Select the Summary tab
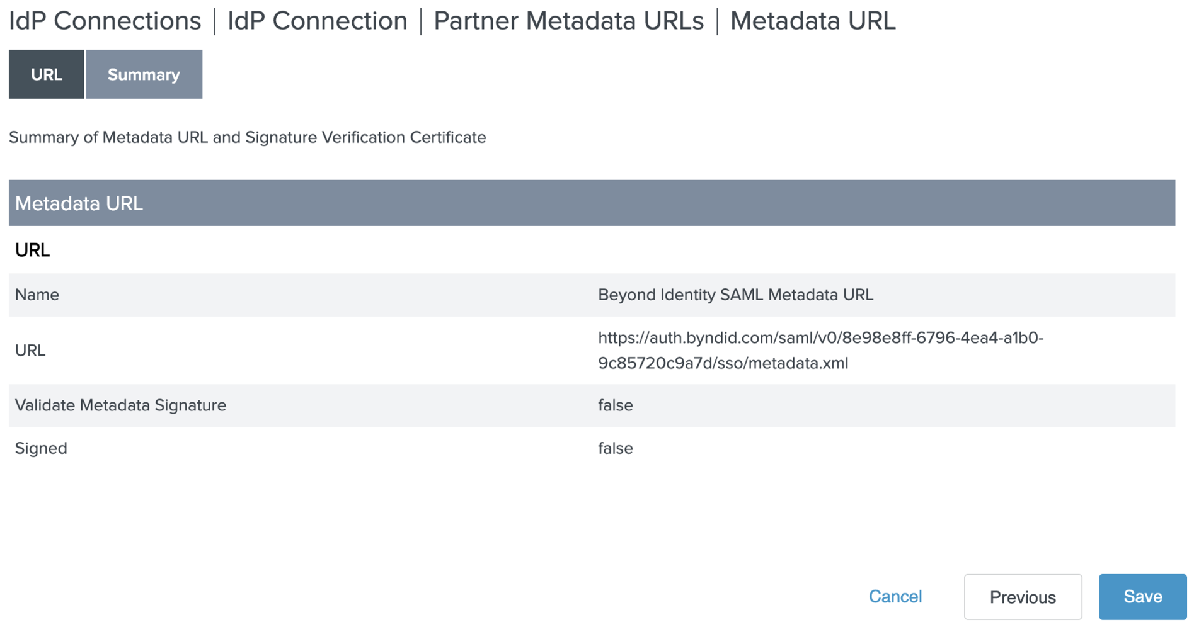This screenshot has height=627, width=1194. point(144,74)
